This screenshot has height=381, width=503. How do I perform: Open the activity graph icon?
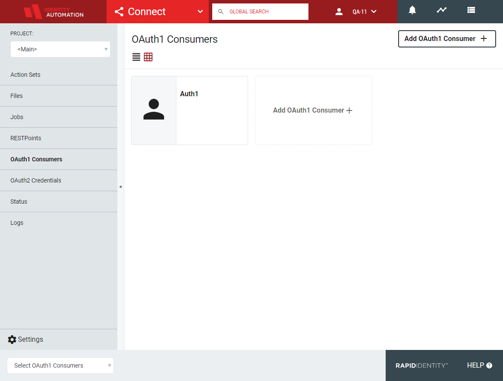[441, 10]
